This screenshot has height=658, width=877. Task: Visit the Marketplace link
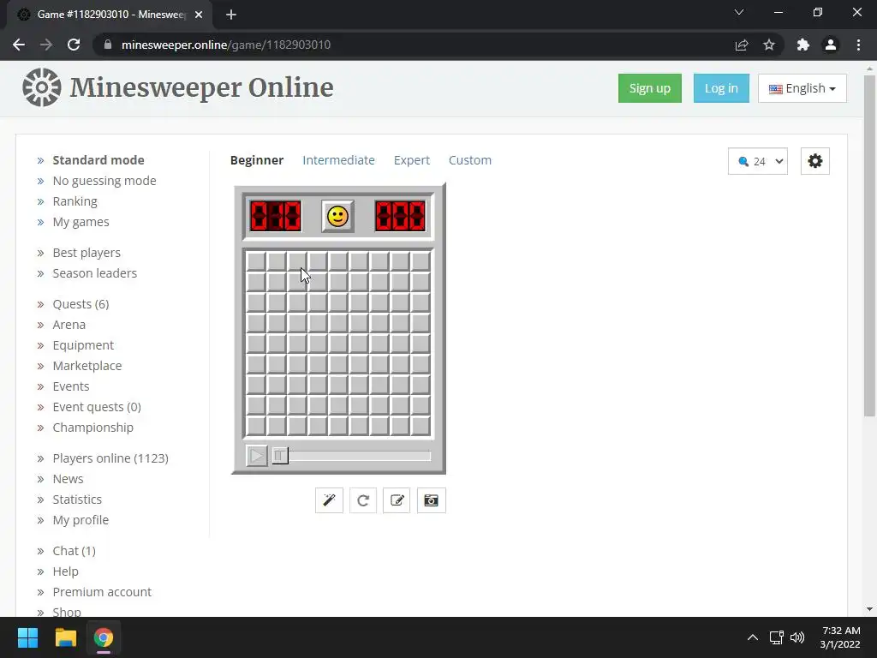pos(87,366)
